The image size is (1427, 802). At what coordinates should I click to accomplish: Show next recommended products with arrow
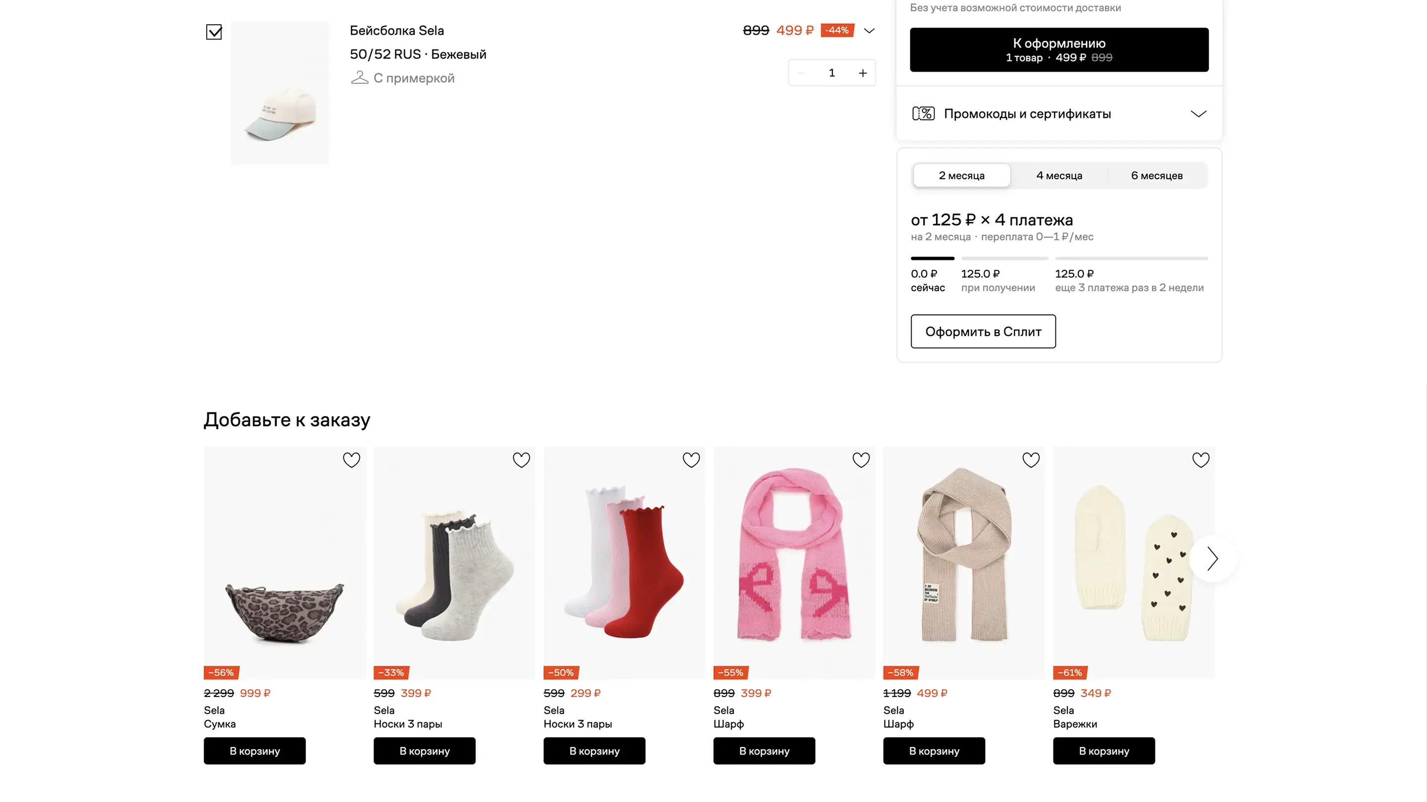(x=1212, y=558)
